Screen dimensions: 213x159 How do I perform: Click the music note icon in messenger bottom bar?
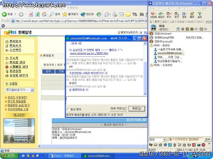tap(179, 145)
